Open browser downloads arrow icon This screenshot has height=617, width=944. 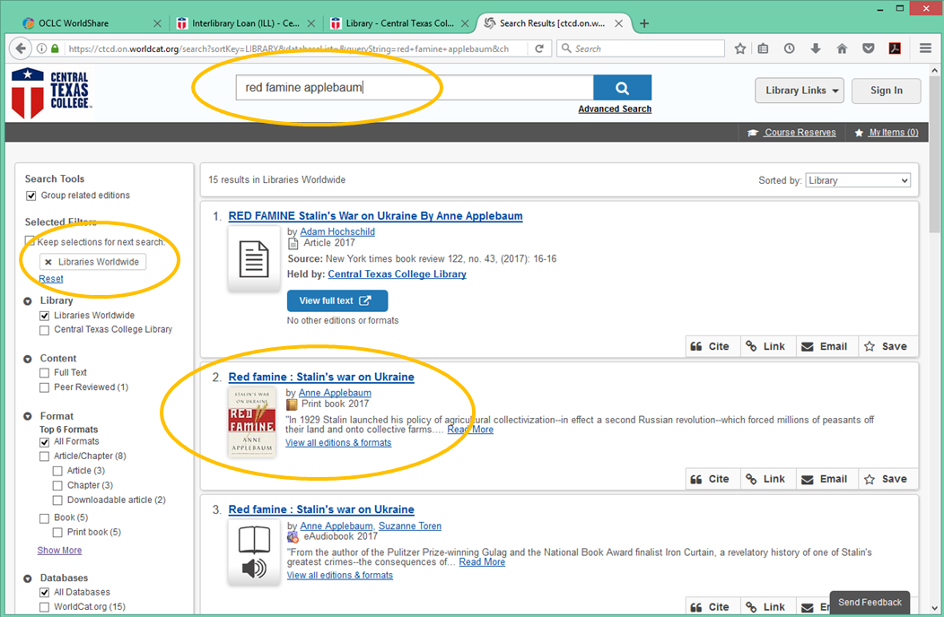(815, 48)
